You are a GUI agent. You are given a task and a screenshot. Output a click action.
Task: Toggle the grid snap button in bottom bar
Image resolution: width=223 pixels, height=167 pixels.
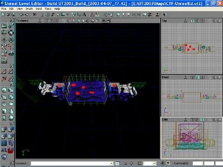pos(139,163)
